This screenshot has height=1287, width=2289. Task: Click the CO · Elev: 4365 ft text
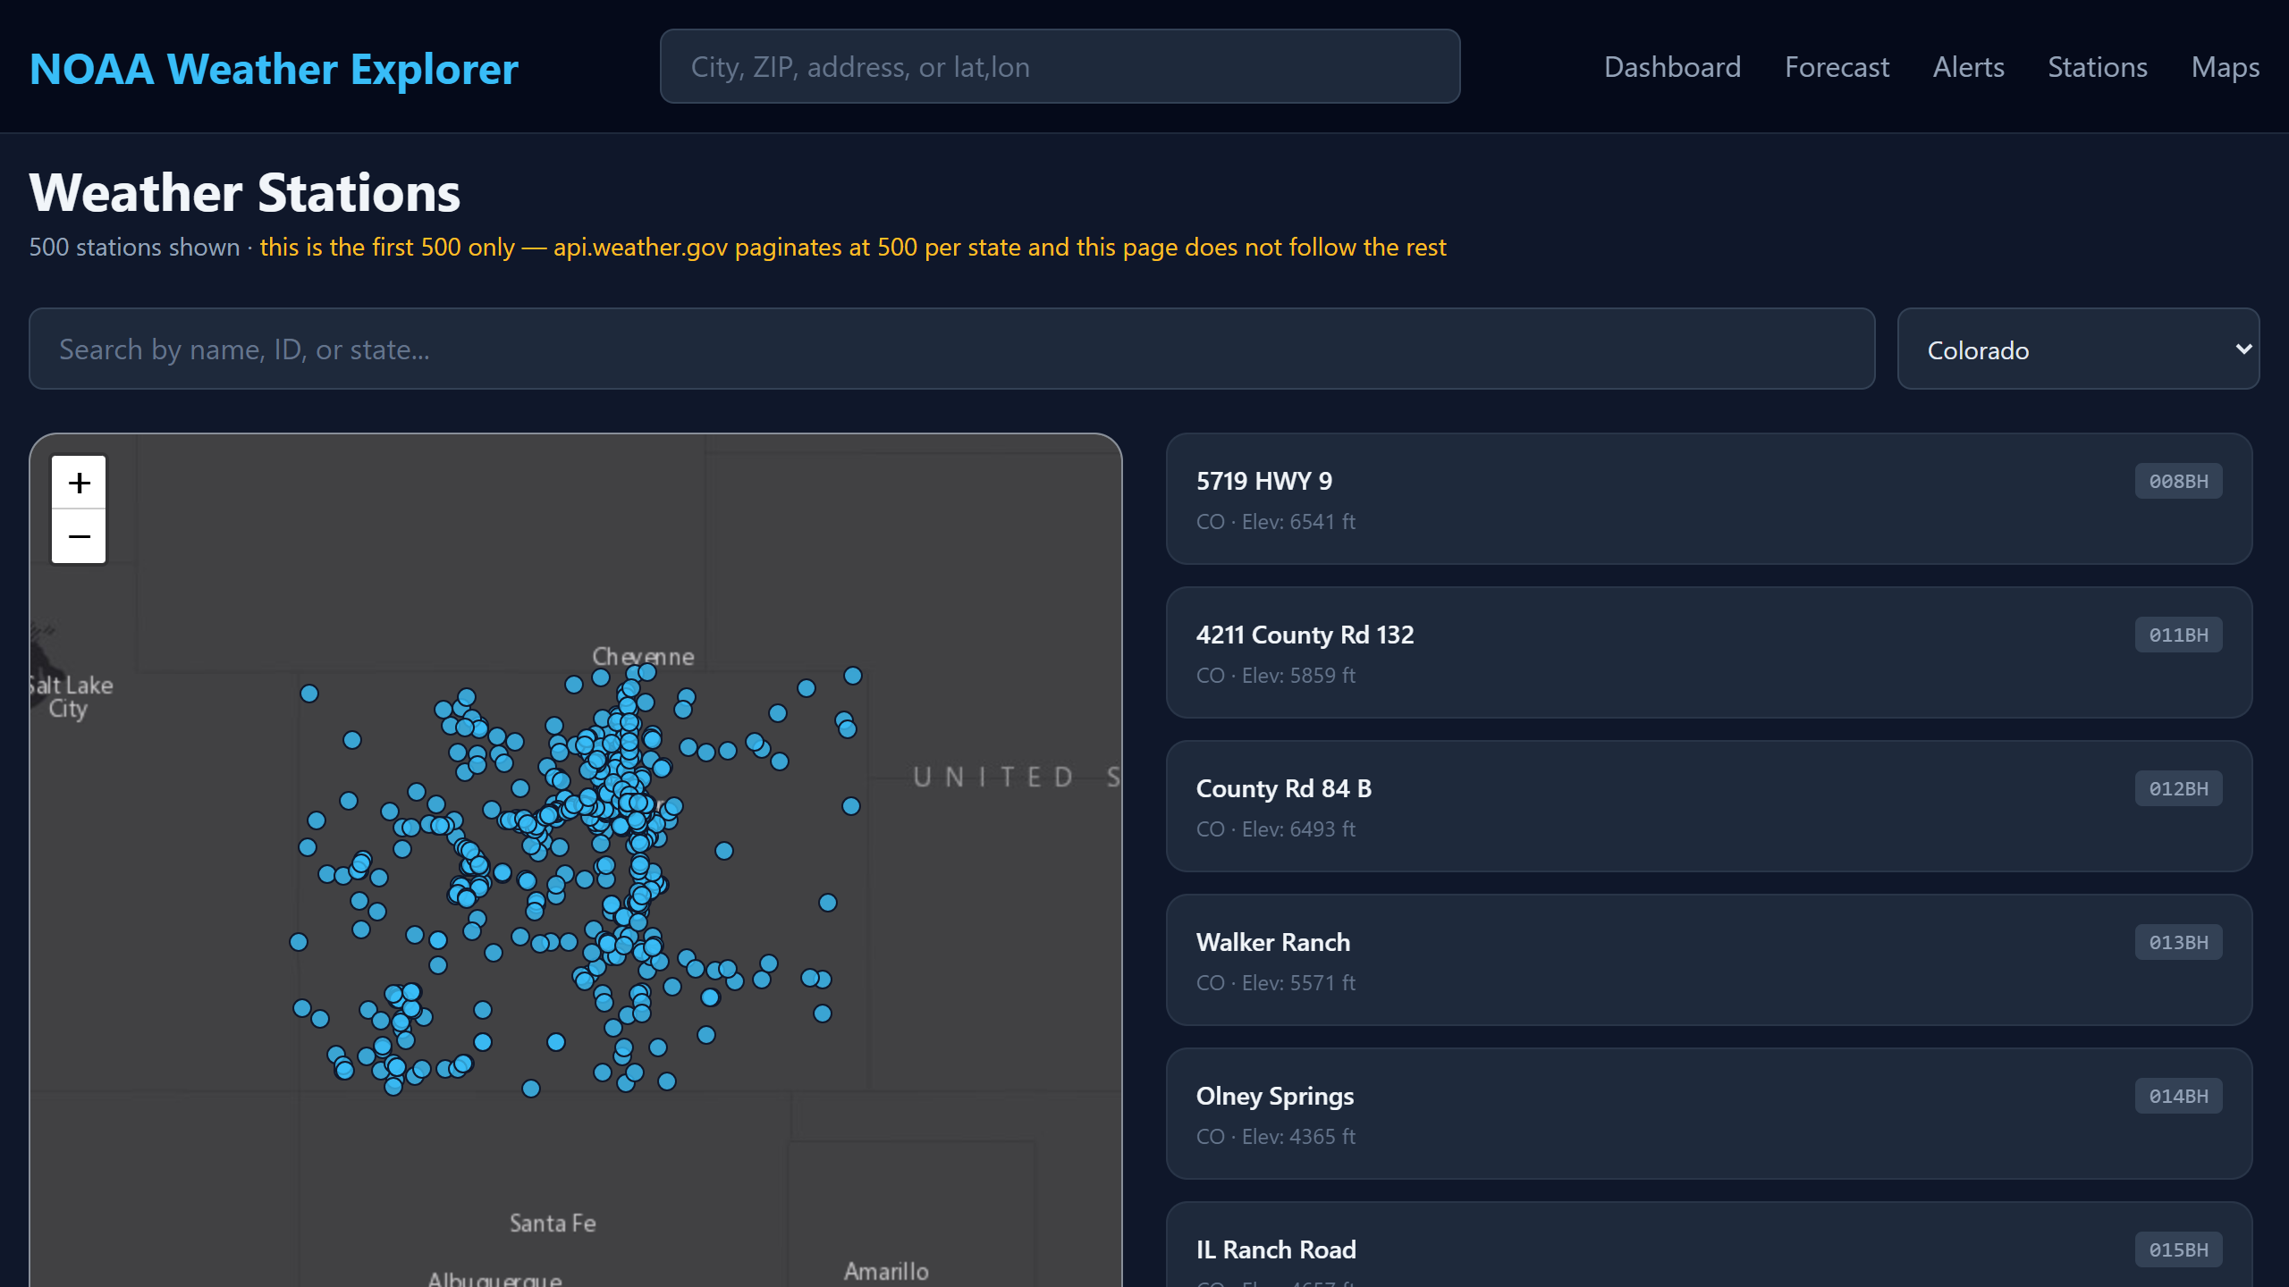pos(1276,1137)
